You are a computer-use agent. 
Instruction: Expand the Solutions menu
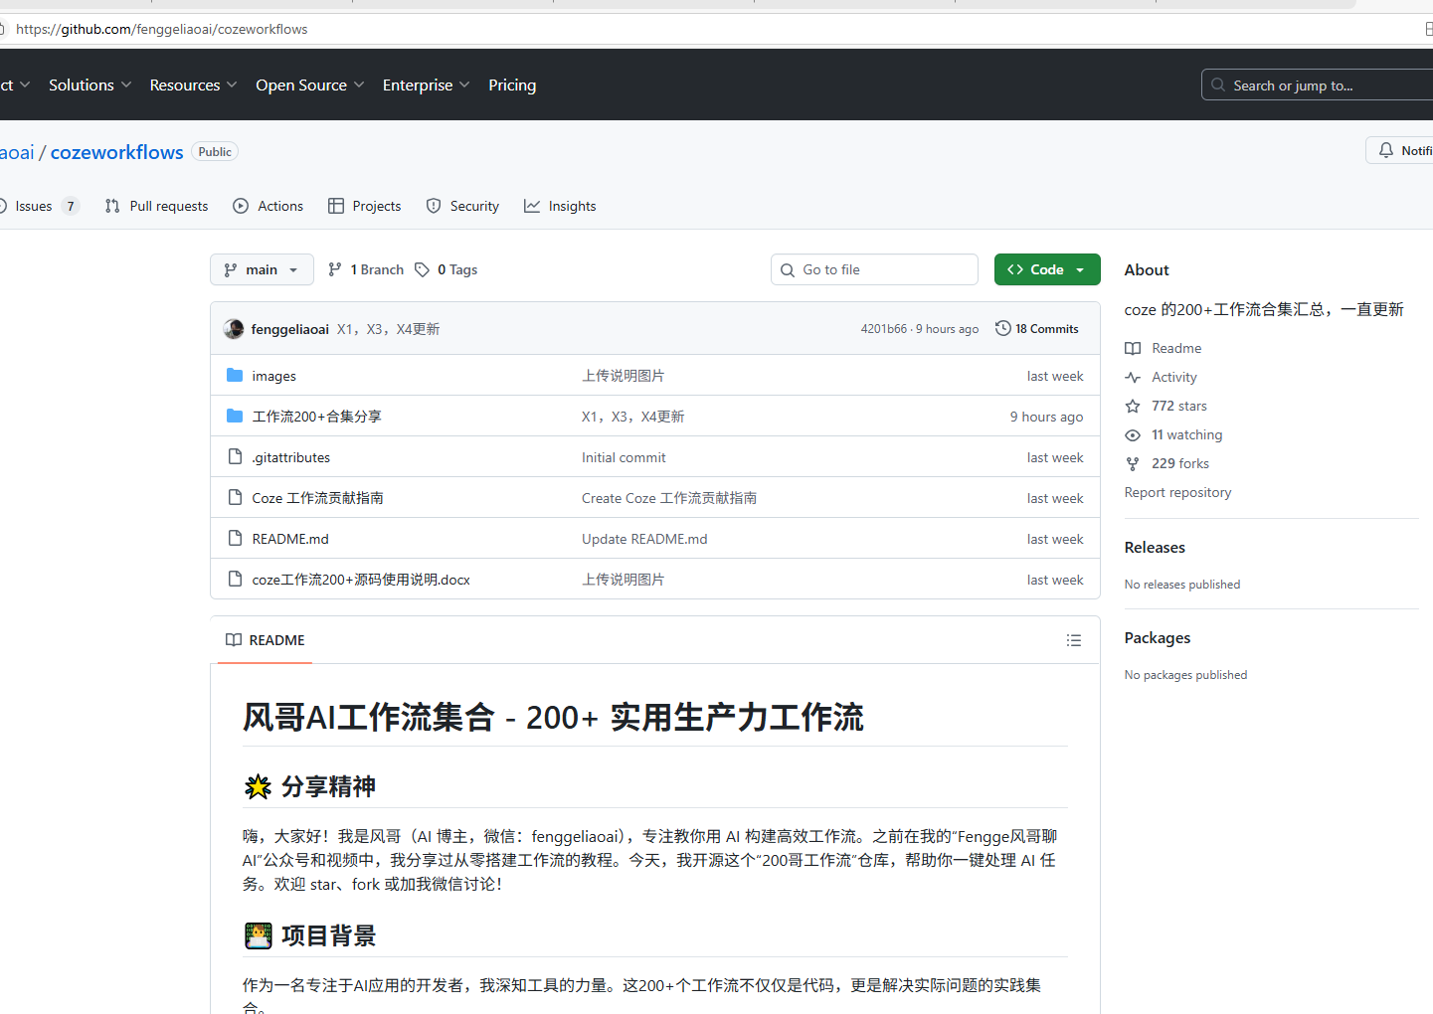coord(90,85)
